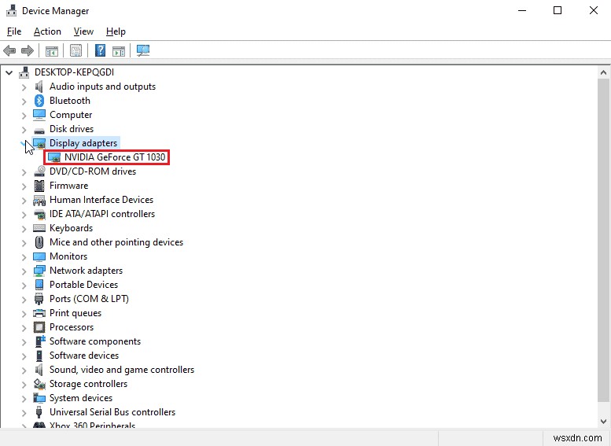Screen dimensions: 611x446
Task: Expand the Disk drives chevron
Action: [x=24, y=130]
